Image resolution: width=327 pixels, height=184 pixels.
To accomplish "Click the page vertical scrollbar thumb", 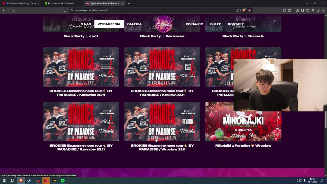I will pos(326,120).
